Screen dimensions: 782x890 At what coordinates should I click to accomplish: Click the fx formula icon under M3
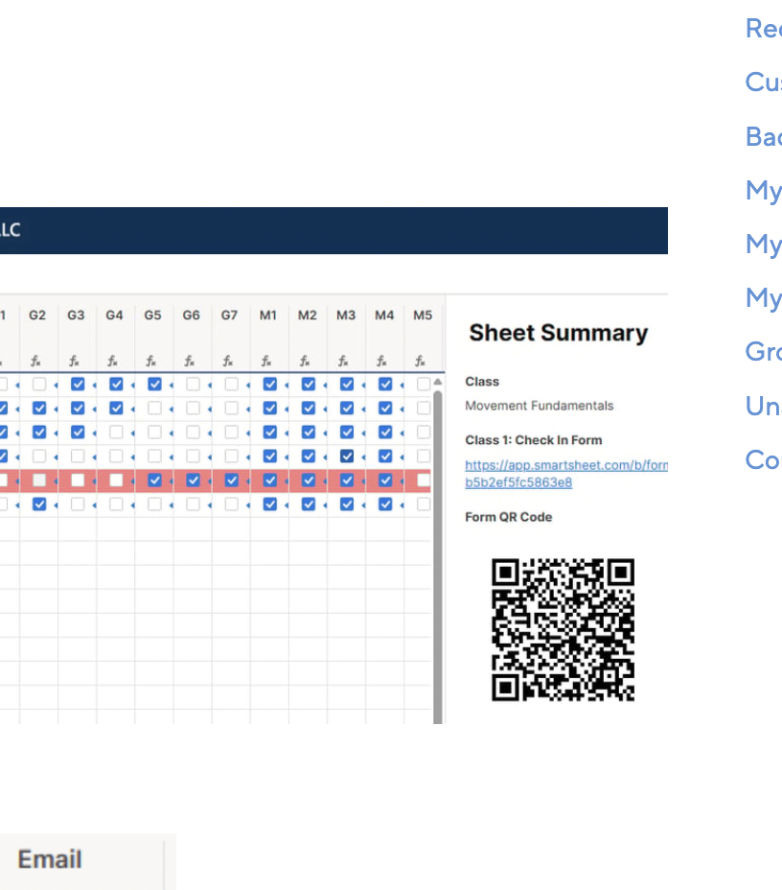343,361
